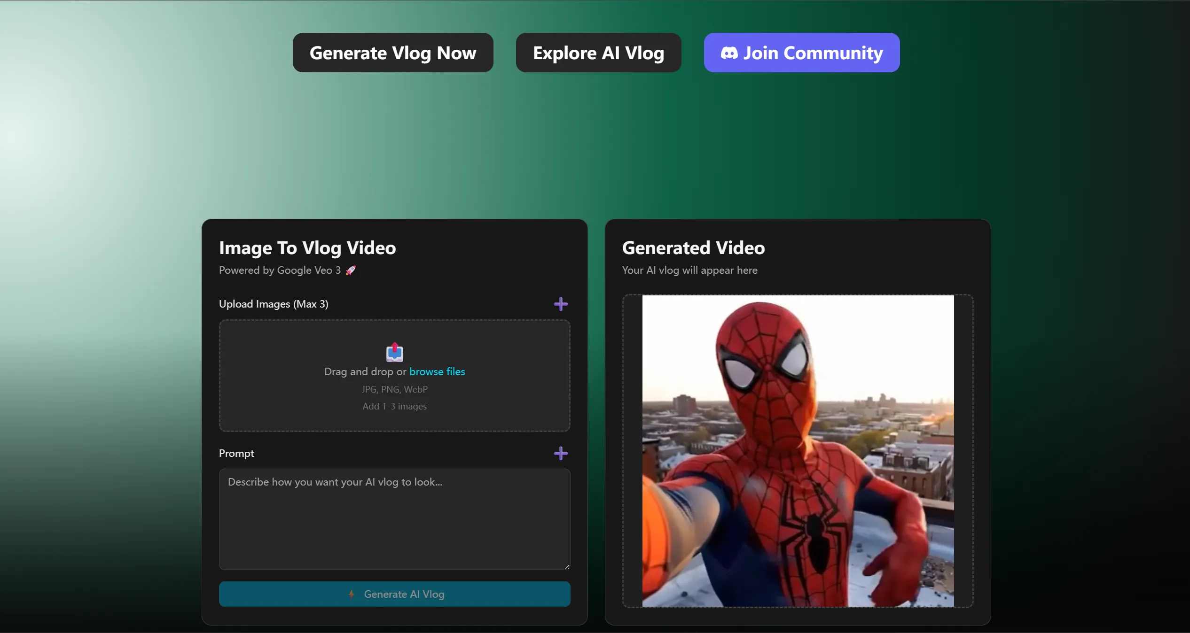Click the upload tray icon in dropzone
Viewport: 1190px width, 633px height.
(x=394, y=352)
